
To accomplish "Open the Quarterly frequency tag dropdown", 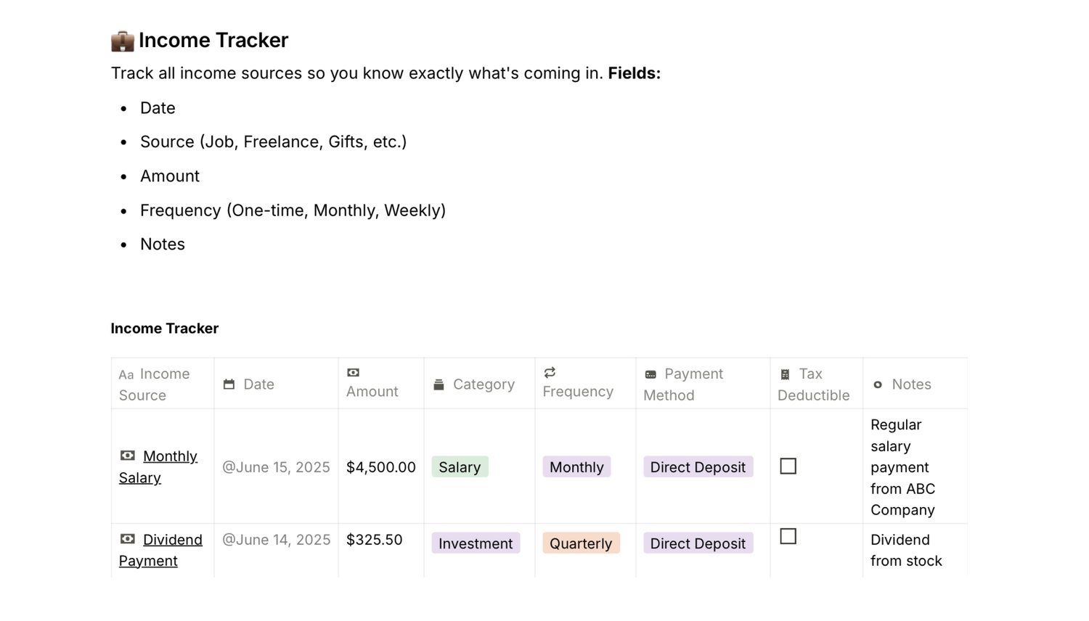I will 581,543.
